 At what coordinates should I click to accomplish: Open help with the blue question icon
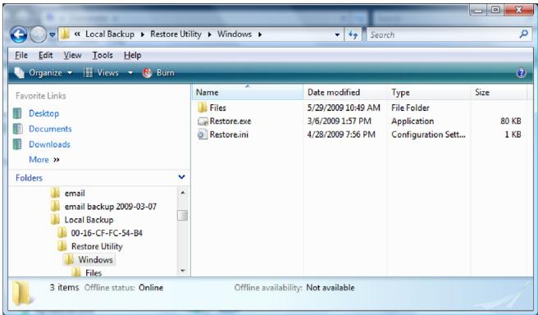tap(522, 73)
